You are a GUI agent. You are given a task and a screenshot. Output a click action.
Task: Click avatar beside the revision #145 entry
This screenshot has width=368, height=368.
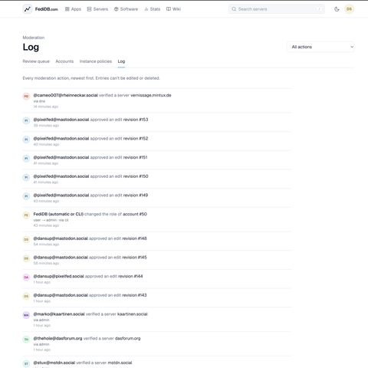pyautogui.click(x=26, y=258)
